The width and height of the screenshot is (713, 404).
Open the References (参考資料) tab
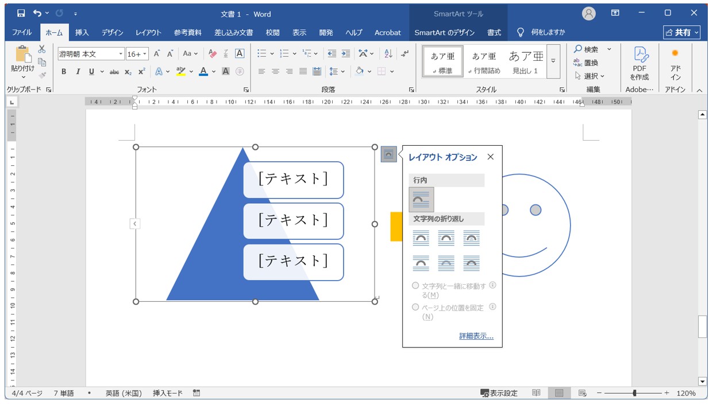pyautogui.click(x=188, y=33)
